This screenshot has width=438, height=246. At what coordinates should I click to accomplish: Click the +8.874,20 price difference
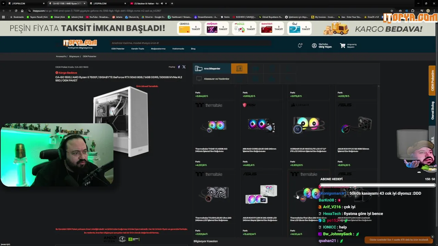(x=344, y=165)
